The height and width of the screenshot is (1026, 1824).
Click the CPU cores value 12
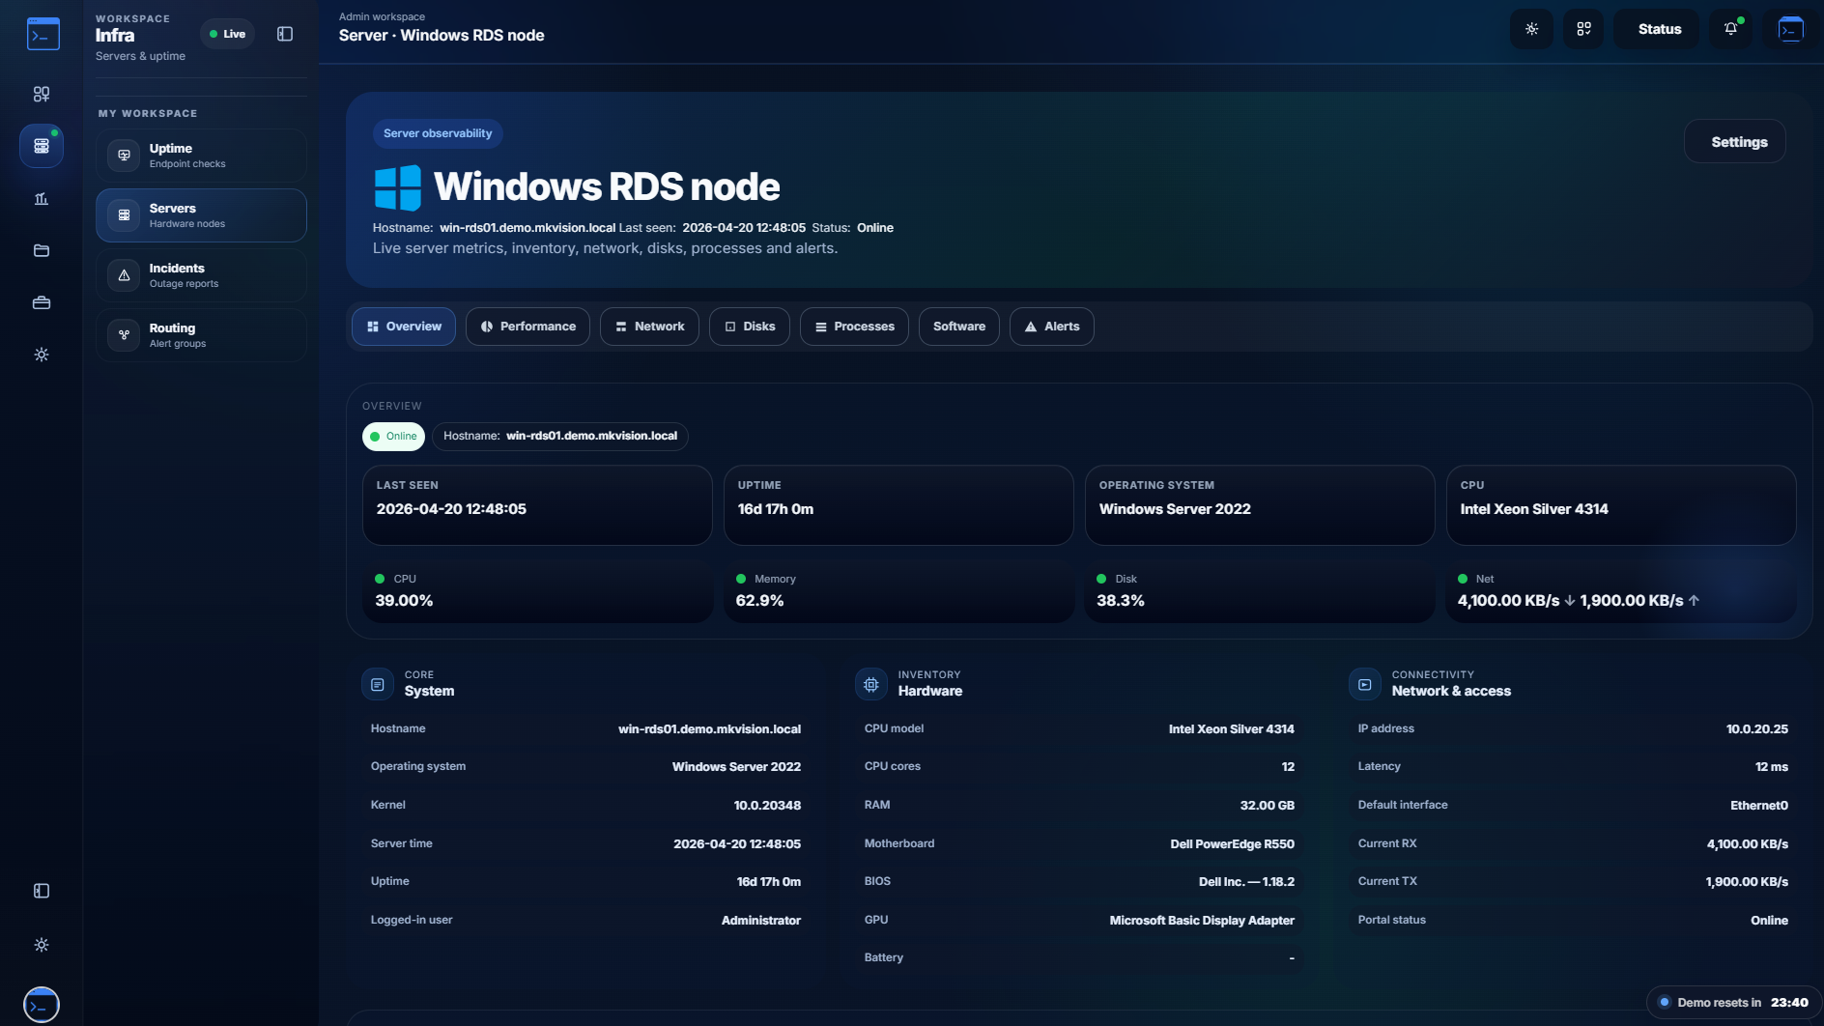pos(1288,767)
